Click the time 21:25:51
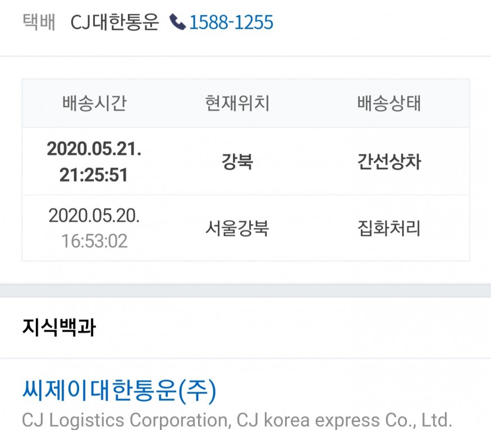The height and width of the screenshot is (430, 491). pyautogui.click(x=94, y=175)
